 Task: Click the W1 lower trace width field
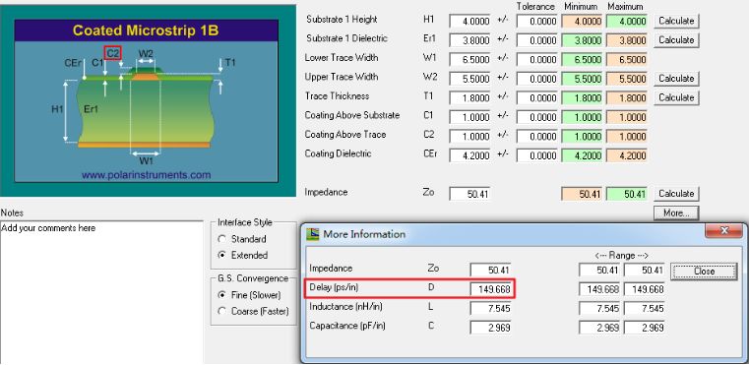[x=470, y=60]
